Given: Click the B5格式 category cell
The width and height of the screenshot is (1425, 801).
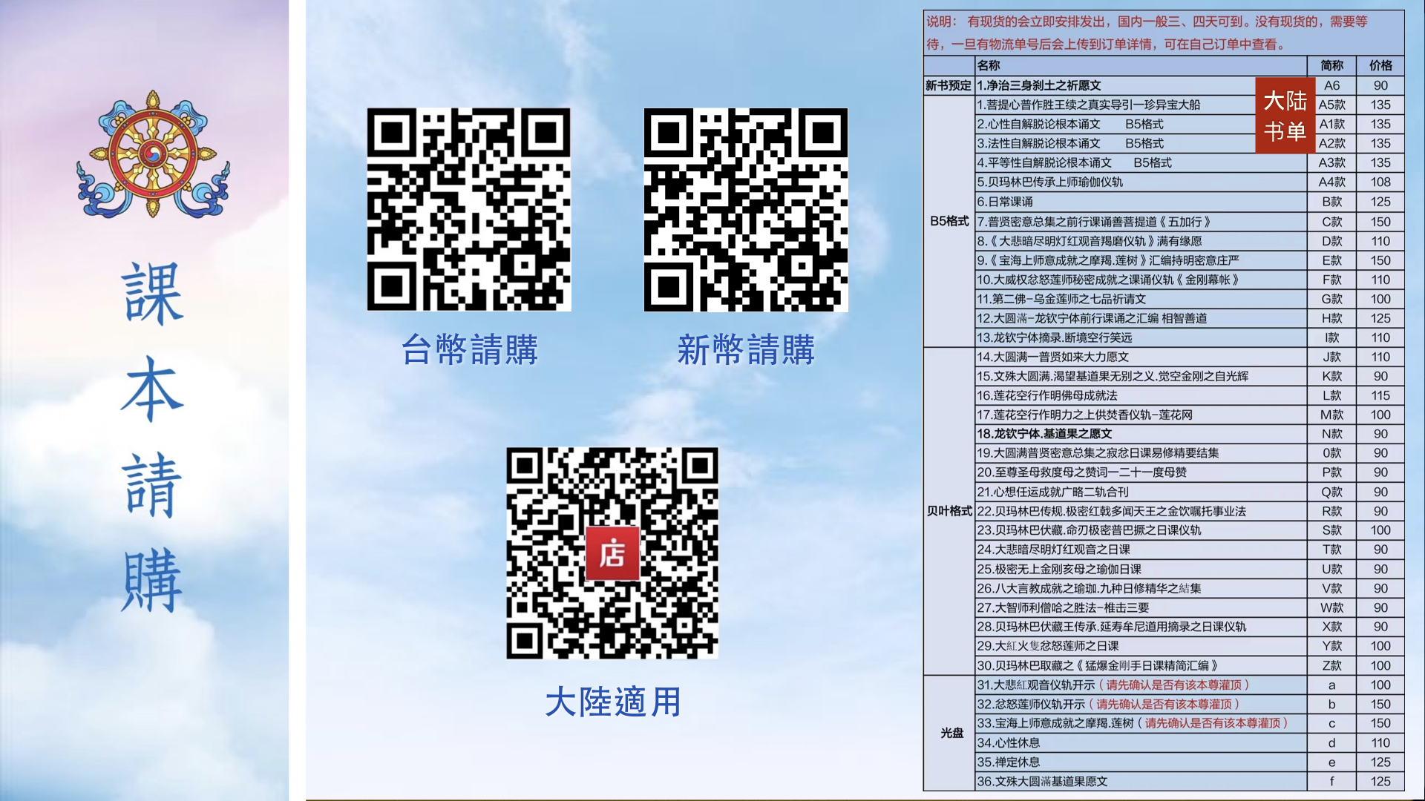Looking at the screenshot, I should [949, 221].
